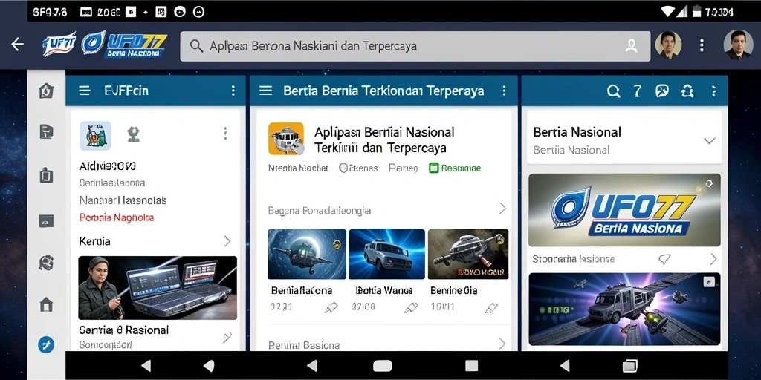Expand the Berura Basiona row chevron
Image resolution: width=761 pixels, height=380 pixels.
coord(503,344)
